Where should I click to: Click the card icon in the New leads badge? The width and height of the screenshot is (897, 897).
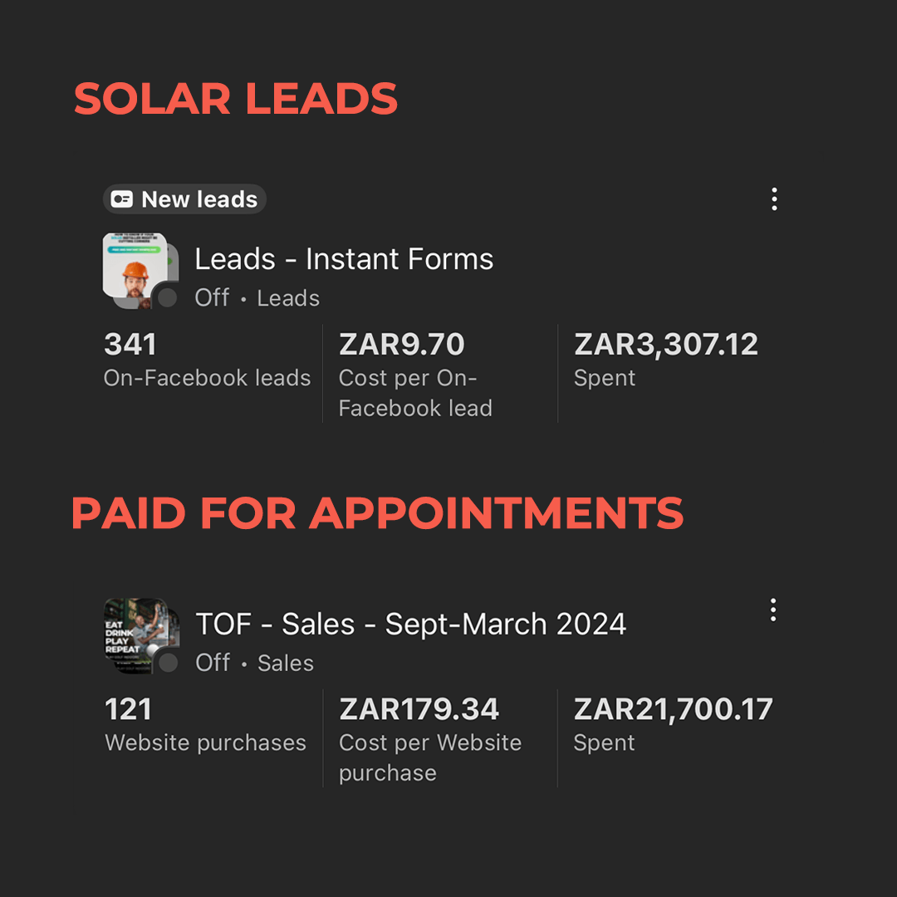coord(122,200)
